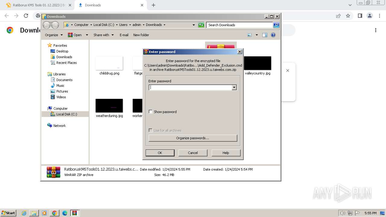The height and width of the screenshot is (217, 386).
Task: Switch to Chrome from the taskbar
Action: point(55,213)
